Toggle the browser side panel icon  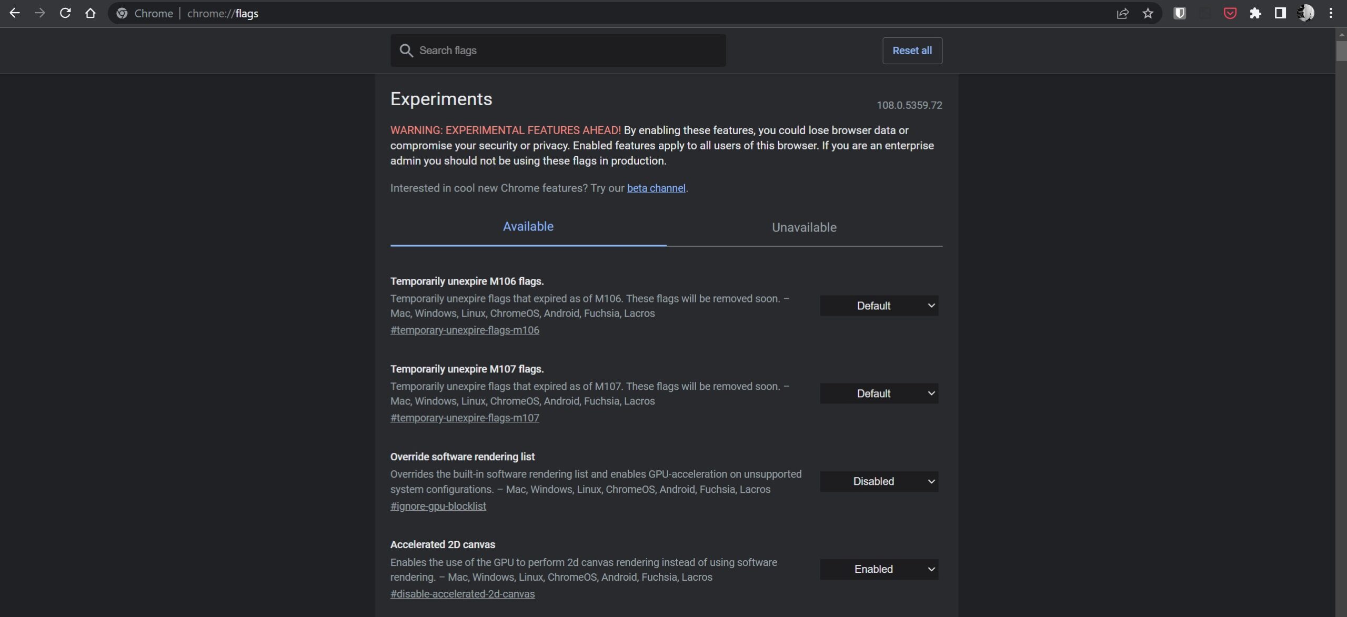click(1280, 13)
